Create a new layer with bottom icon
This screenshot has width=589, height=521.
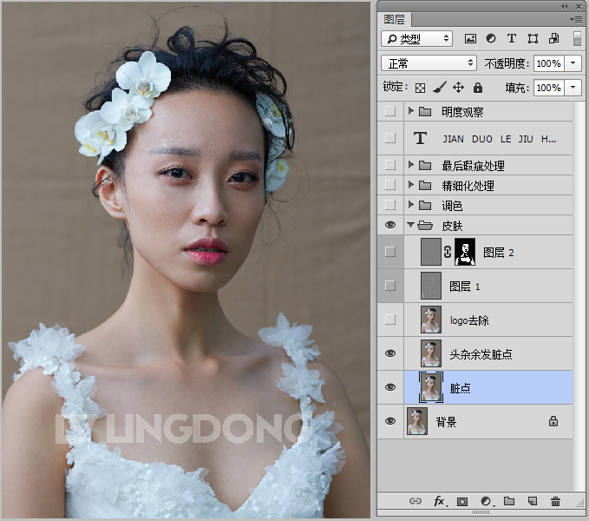533,501
